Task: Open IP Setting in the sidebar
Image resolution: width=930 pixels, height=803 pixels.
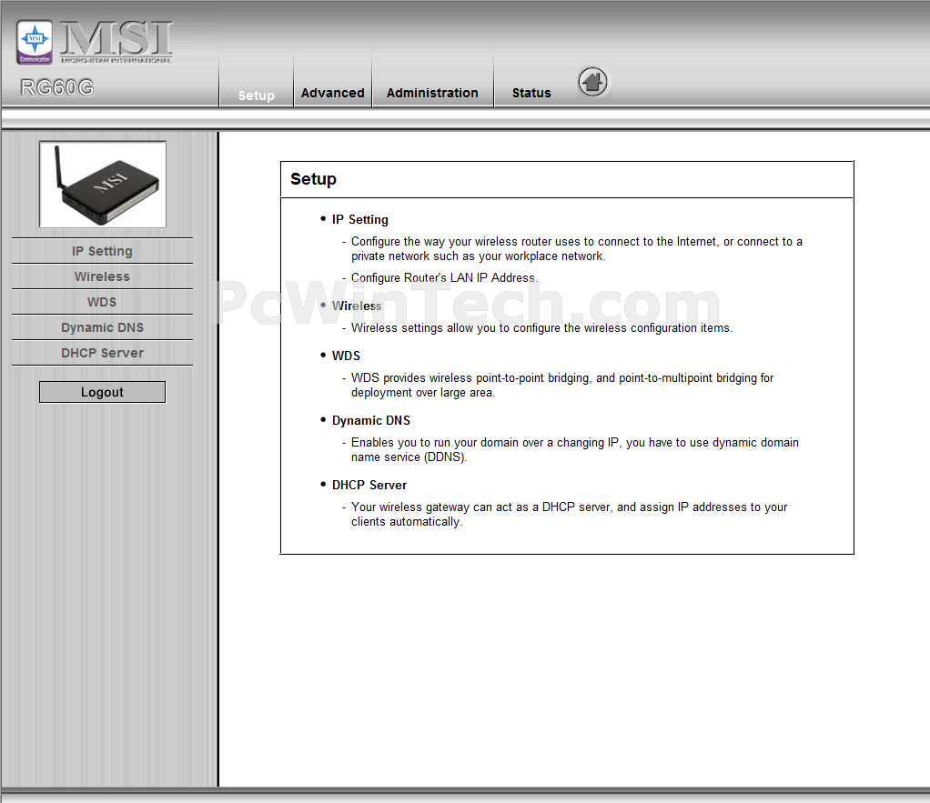Action: (x=102, y=251)
